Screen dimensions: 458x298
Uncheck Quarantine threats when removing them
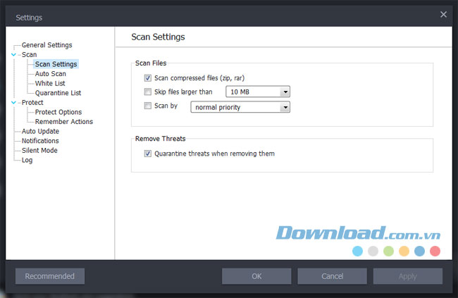[x=148, y=154]
